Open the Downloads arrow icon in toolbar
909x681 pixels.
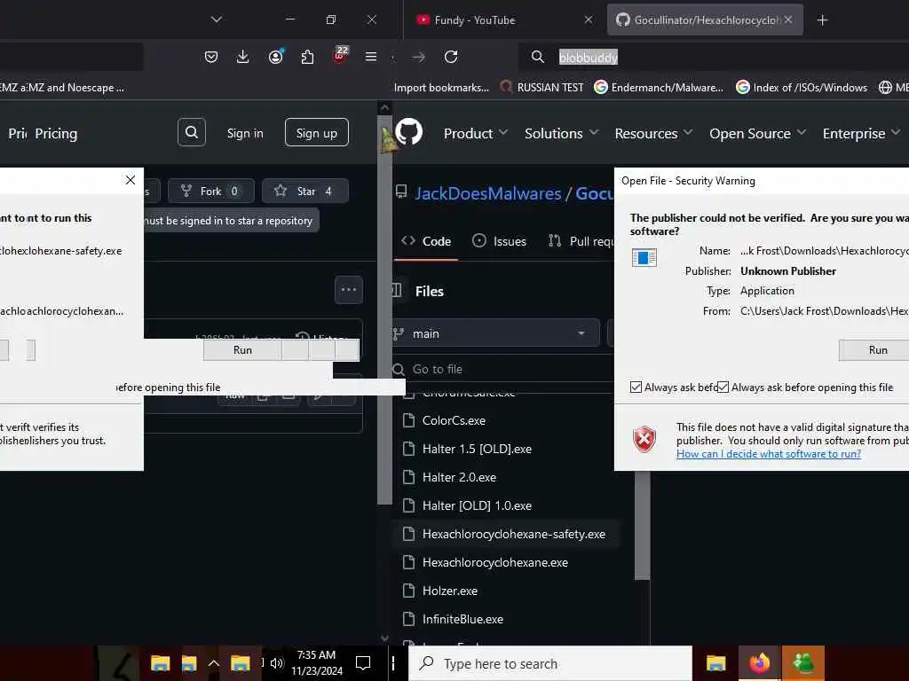[x=243, y=57]
